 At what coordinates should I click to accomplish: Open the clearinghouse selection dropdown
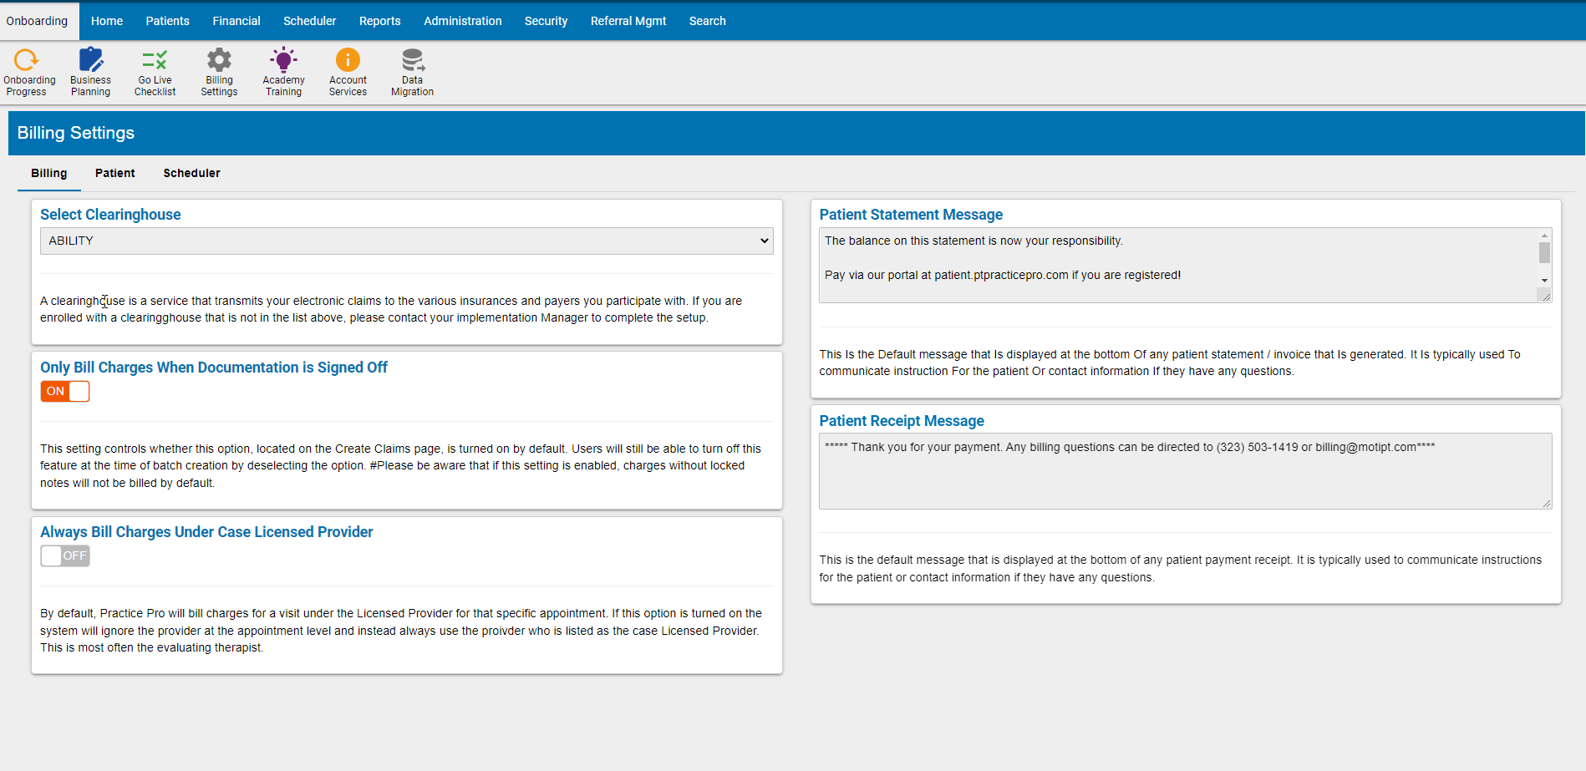pyautogui.click(x=406, y=241)
